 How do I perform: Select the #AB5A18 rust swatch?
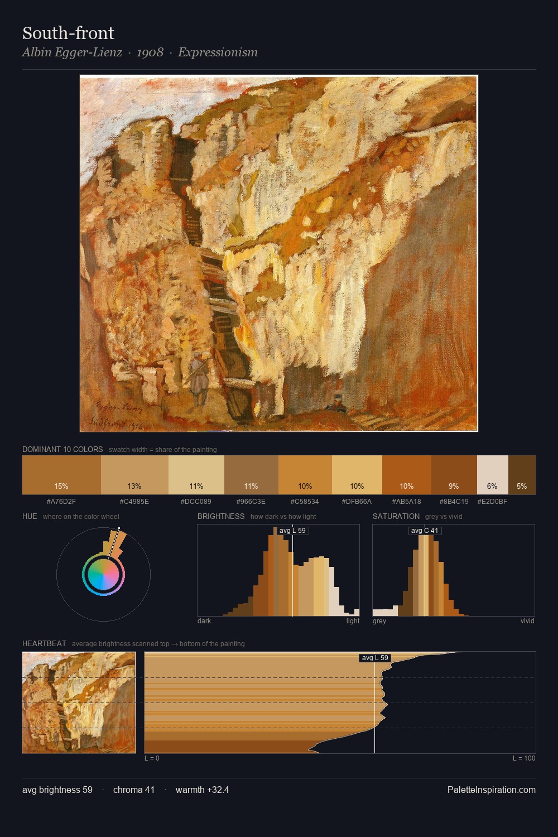(x=407, y=475)
